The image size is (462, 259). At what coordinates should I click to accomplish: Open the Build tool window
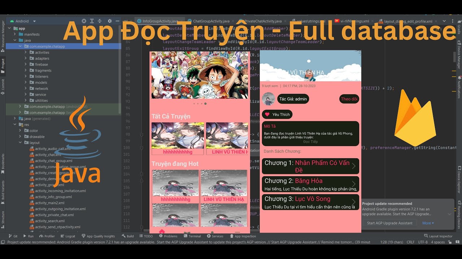(128, 236)
